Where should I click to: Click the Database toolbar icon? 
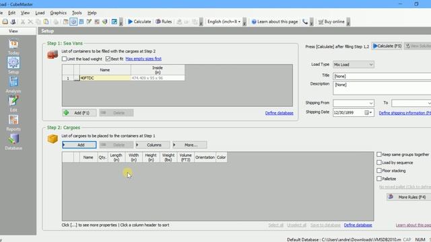105,22
